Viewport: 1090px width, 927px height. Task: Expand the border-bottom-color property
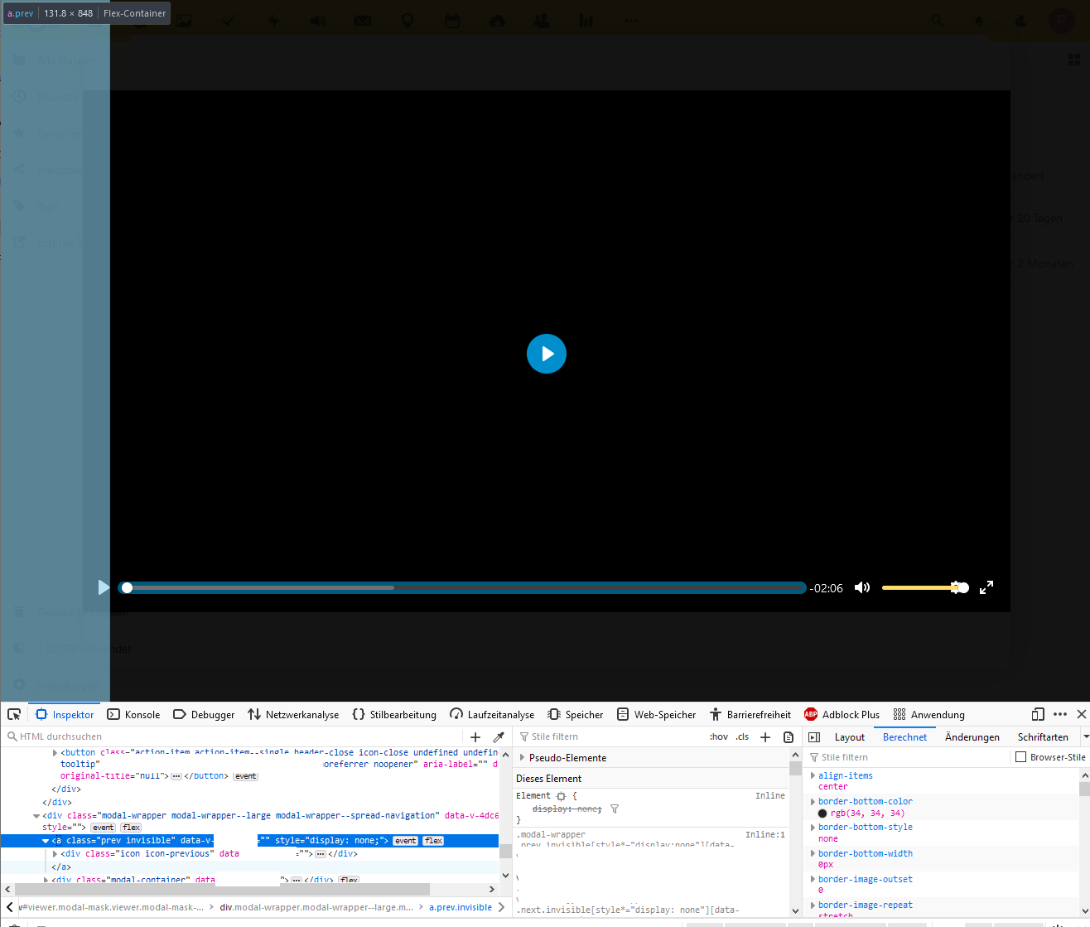(x=813, y=800)
